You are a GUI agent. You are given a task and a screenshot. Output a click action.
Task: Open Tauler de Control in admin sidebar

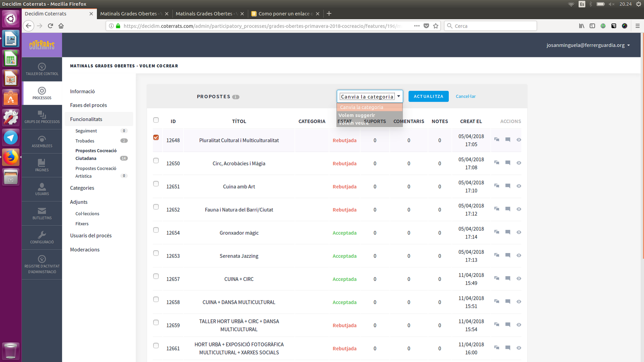coord(42,69)
